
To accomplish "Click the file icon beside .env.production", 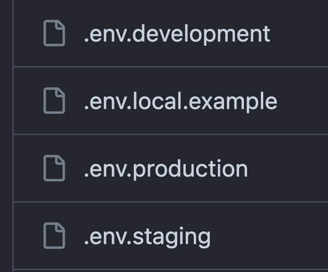I will (x=54, y=168).
